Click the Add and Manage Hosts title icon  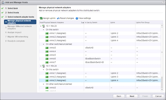3,2
